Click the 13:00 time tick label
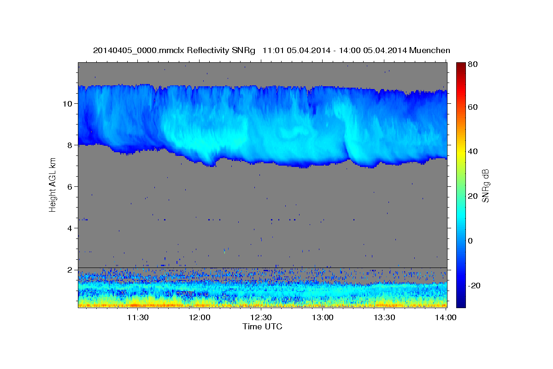Image resolution: width=553 pixels, height=369 pixels. pyautogui.click(x=323, y=317)
